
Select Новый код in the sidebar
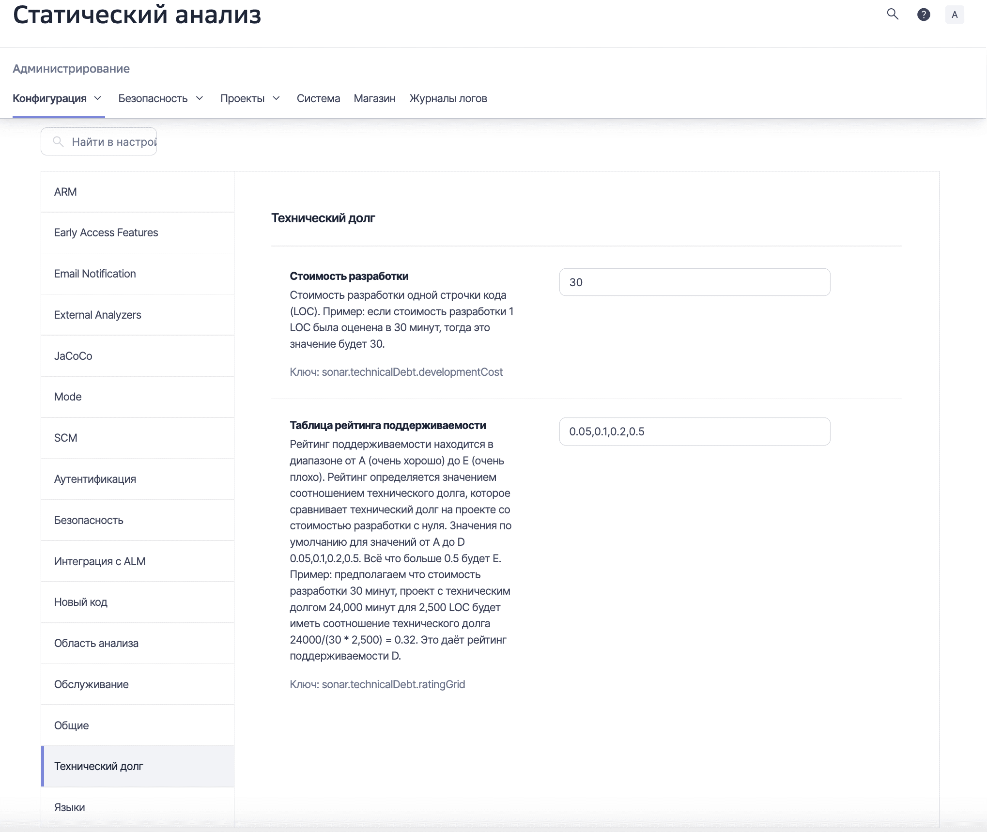pos(81,602)
